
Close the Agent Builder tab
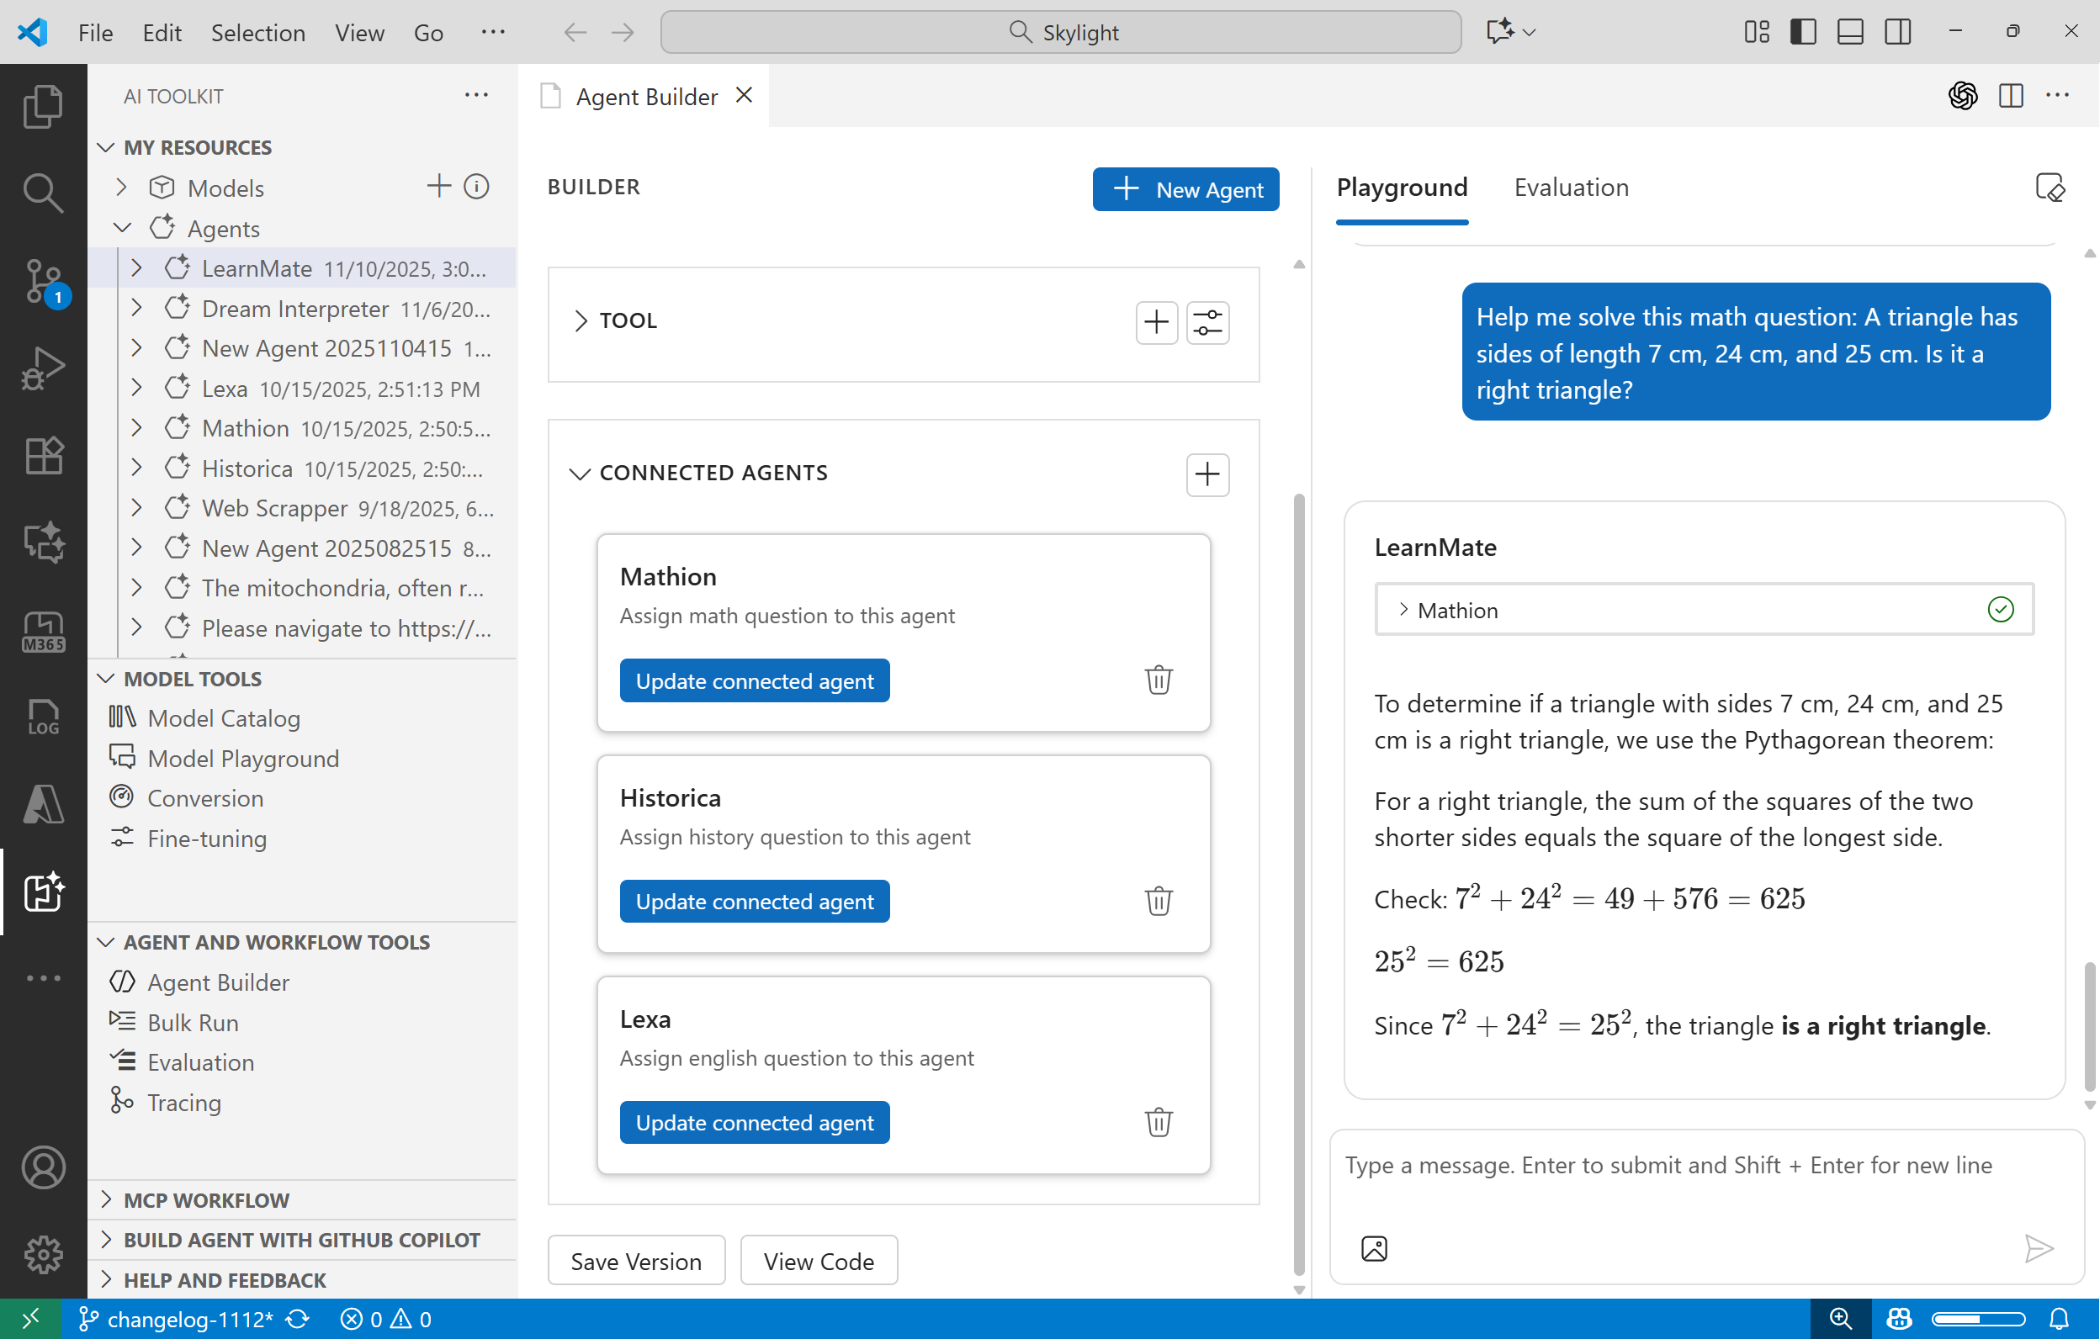pyautogui.click(x=743, y=95)
